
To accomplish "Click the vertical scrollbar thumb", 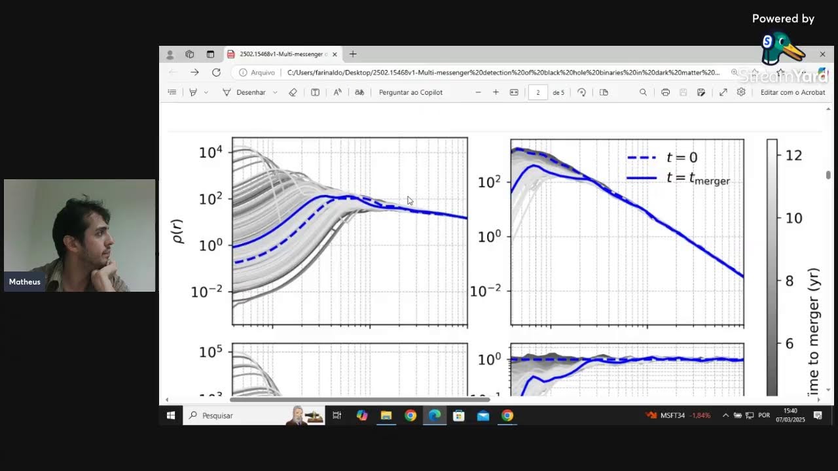I will (x=828, y=175).
